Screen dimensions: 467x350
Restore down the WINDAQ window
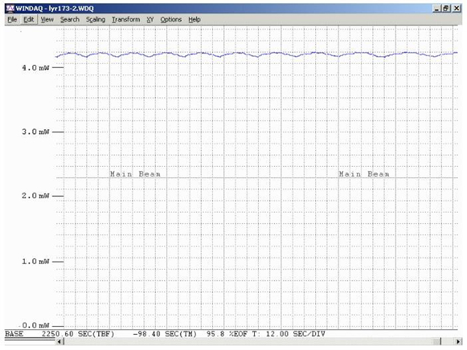pyautogui.click(x=446, y=8)
